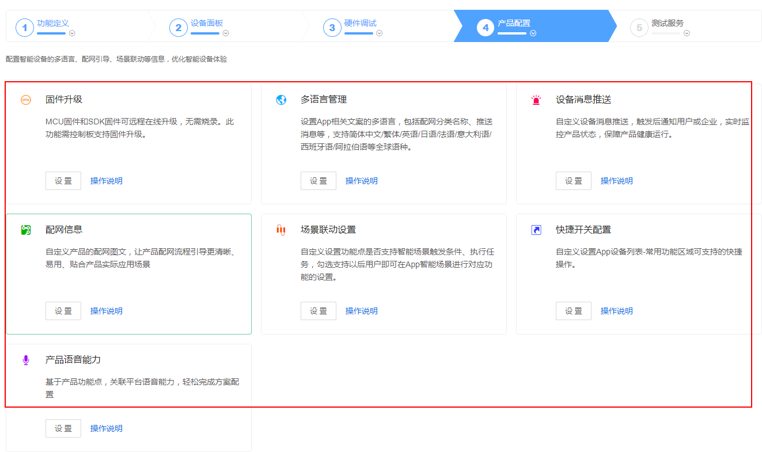Click 设置 button under 快捷开关配置
Image resolution: width=762 pixels, height=452 pixels.
[x=574, y=311]
